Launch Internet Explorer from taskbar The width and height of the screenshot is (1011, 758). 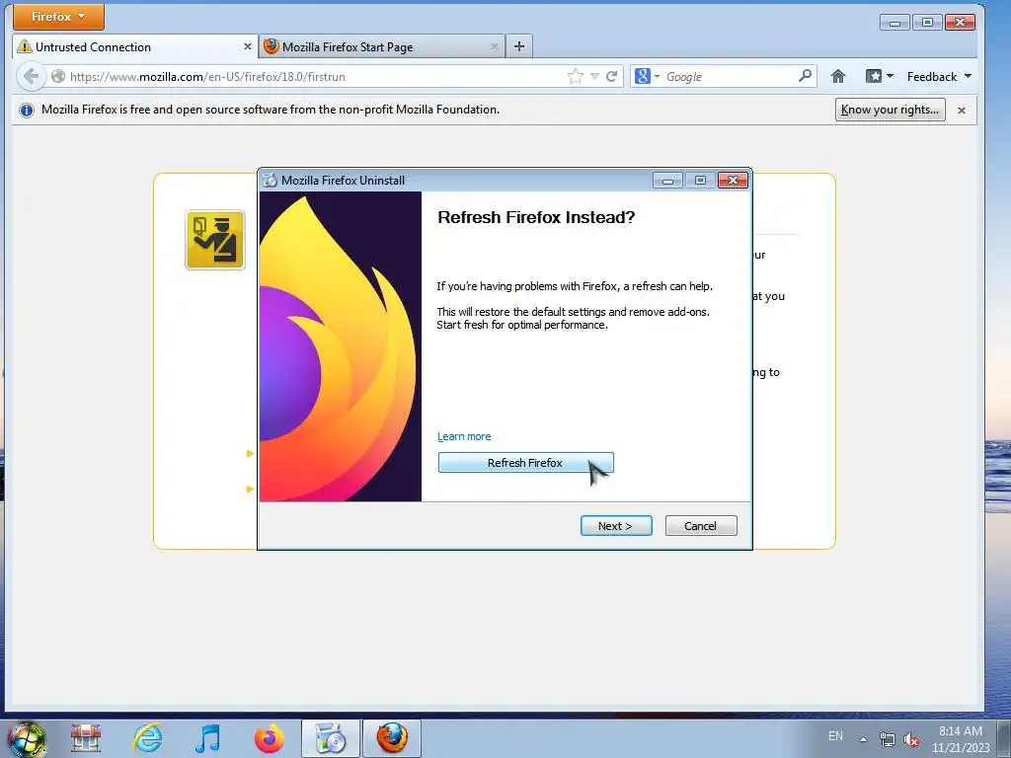(x=147, y=738)
